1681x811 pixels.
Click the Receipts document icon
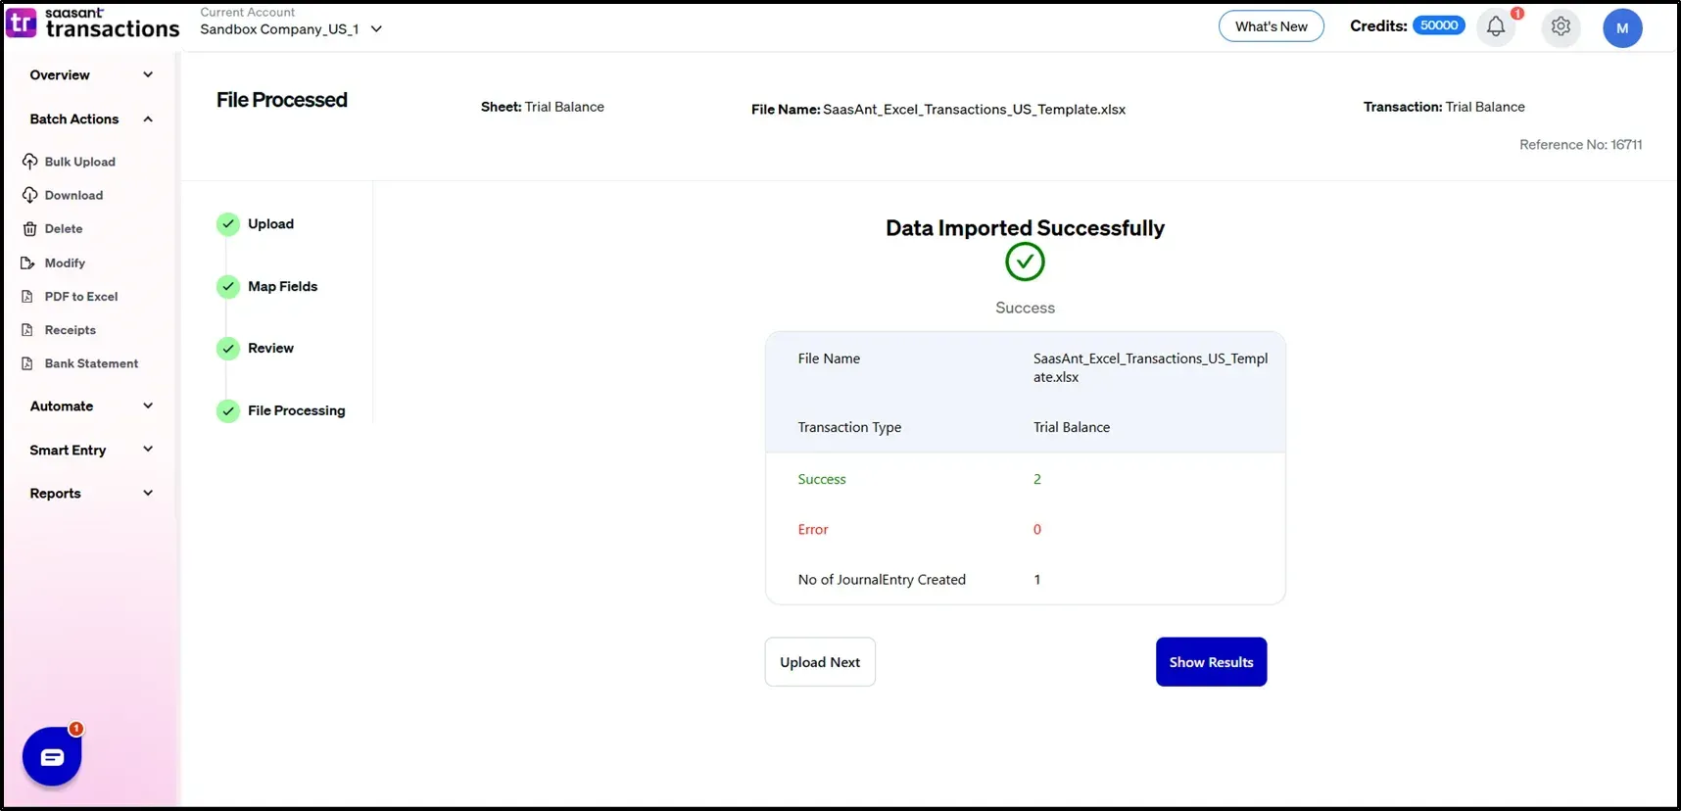27,330
